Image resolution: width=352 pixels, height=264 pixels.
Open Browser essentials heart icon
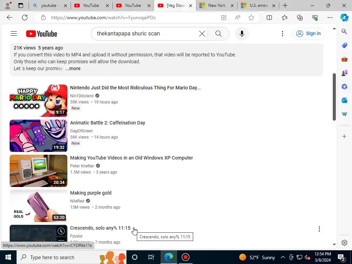coord(315,18)
